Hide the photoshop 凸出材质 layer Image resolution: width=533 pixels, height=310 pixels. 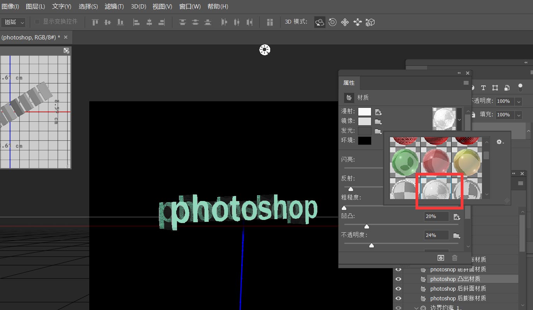tap(398, 279)
